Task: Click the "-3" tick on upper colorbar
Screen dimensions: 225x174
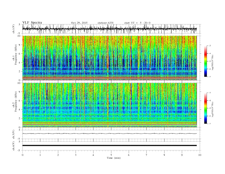Action: (209, 46)
